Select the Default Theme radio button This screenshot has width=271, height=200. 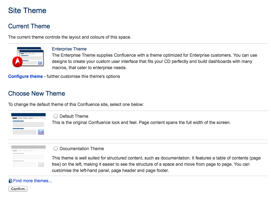point(55,116)
